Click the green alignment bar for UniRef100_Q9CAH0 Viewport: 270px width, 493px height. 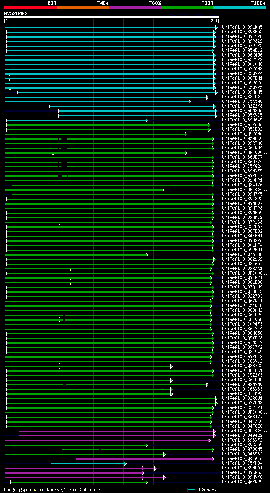(x=96, y=134)
